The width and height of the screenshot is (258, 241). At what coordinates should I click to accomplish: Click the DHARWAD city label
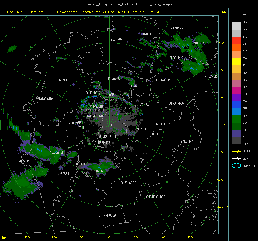click(x=75, y=122)
